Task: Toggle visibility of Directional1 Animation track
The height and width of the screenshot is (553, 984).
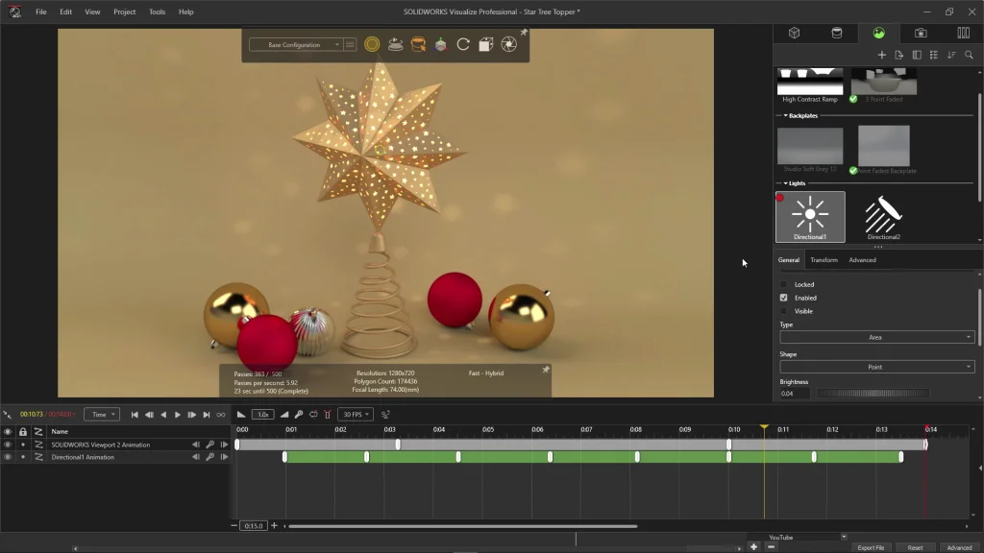Action: [x=8, y=457]
